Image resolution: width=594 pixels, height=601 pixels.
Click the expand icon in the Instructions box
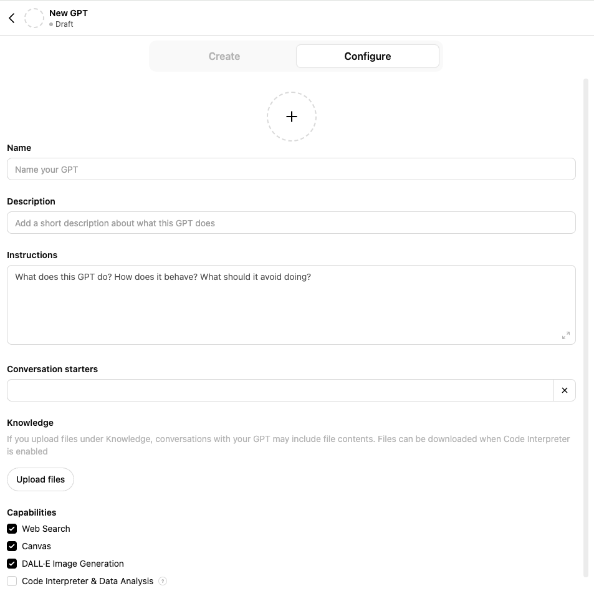pyautogui.click(x=565, y=335)
